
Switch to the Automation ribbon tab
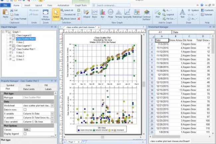[63, 5]
